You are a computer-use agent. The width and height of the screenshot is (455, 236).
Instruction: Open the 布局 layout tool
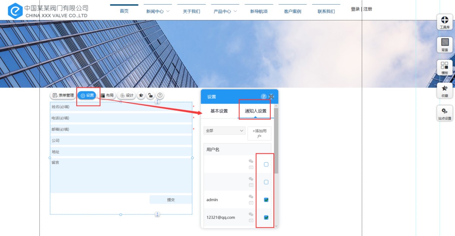click(107, 95)
